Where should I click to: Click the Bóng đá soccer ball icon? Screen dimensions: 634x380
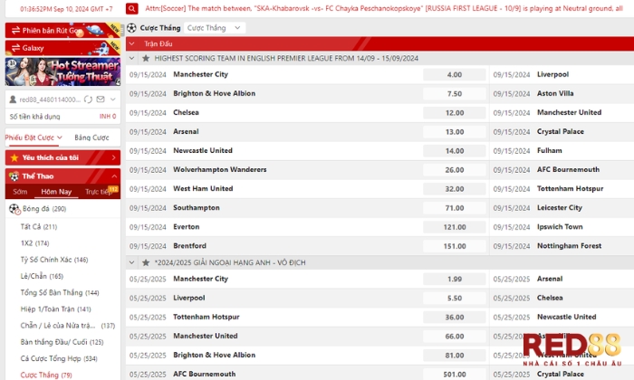point(14,209)
